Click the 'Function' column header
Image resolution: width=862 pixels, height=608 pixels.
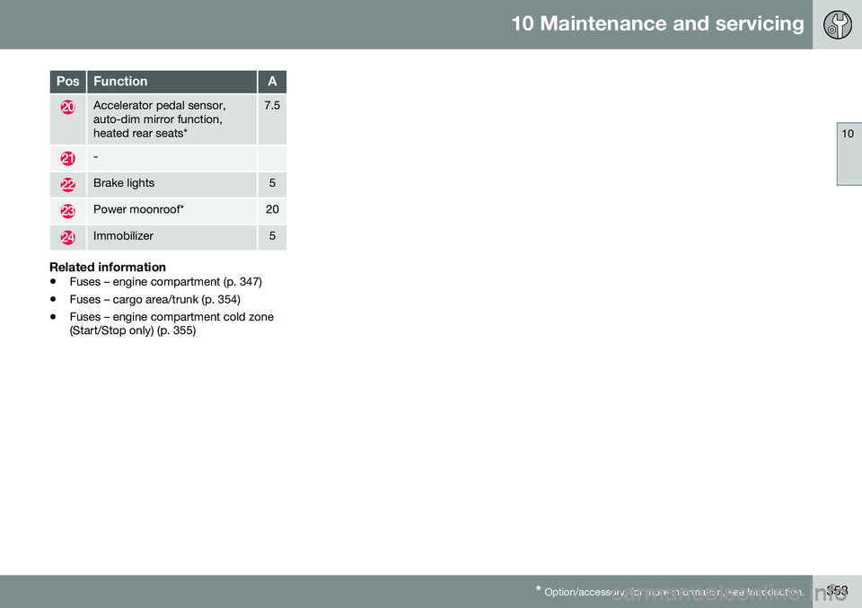[172, 82]
